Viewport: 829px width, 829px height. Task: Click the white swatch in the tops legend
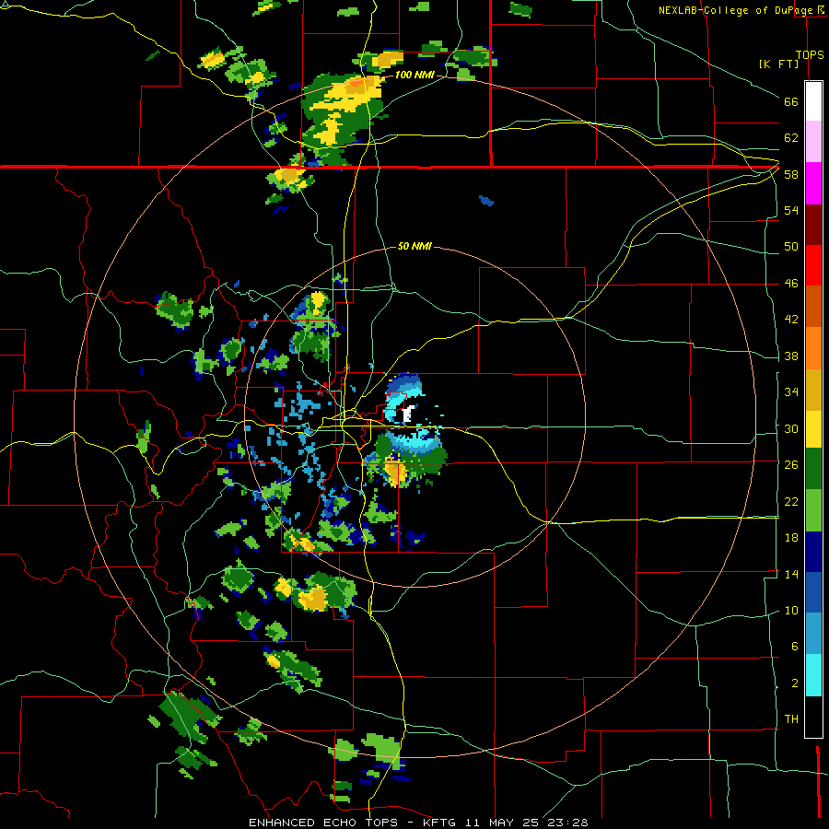pyautogui.click(x=813, y=101)
